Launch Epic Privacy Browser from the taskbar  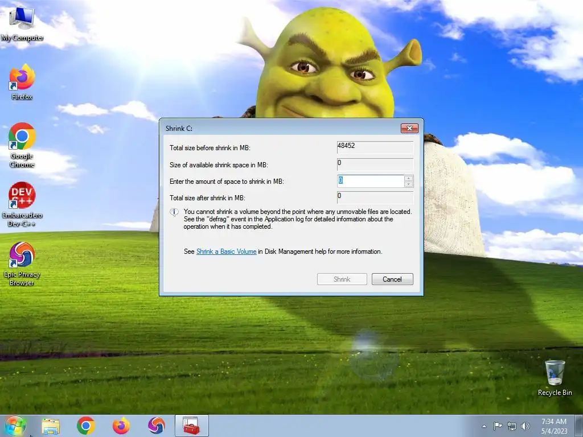click(157, 426)
